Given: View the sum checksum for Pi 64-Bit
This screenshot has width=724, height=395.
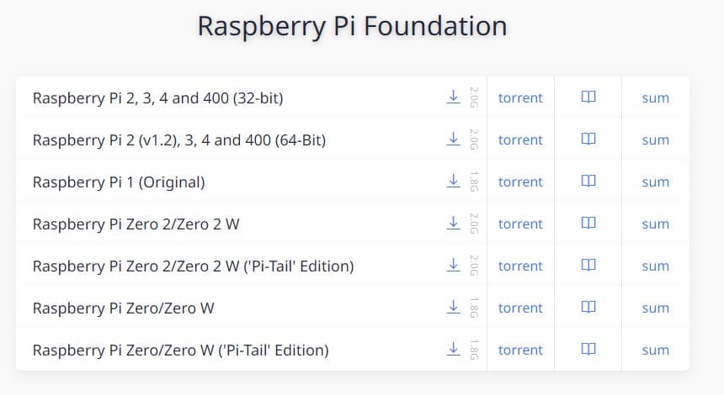Looking at the screenshot, I should 655,140.
